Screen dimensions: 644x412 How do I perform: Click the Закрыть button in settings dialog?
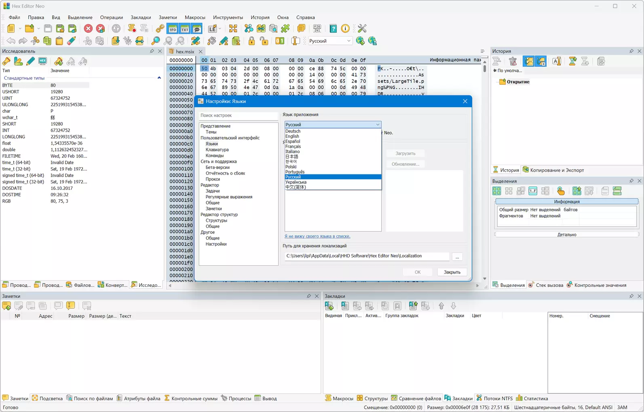tap(452, 272)
